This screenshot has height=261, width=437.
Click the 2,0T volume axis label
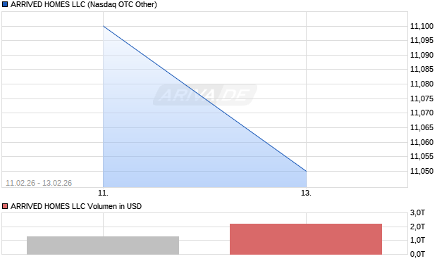(417, 227)
